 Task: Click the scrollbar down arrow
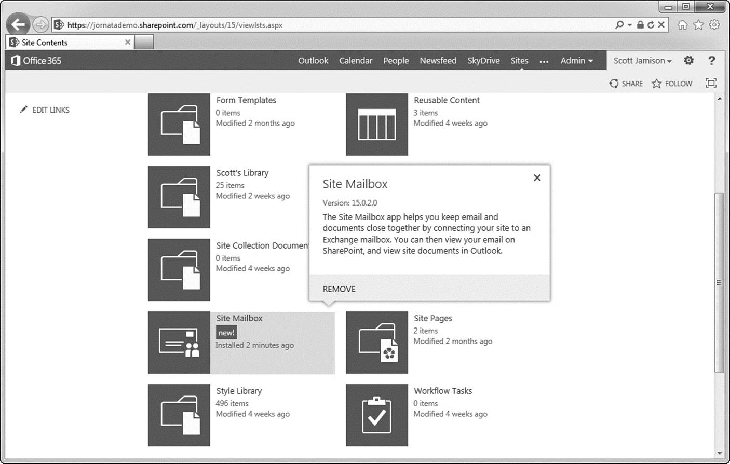point(719,454)
